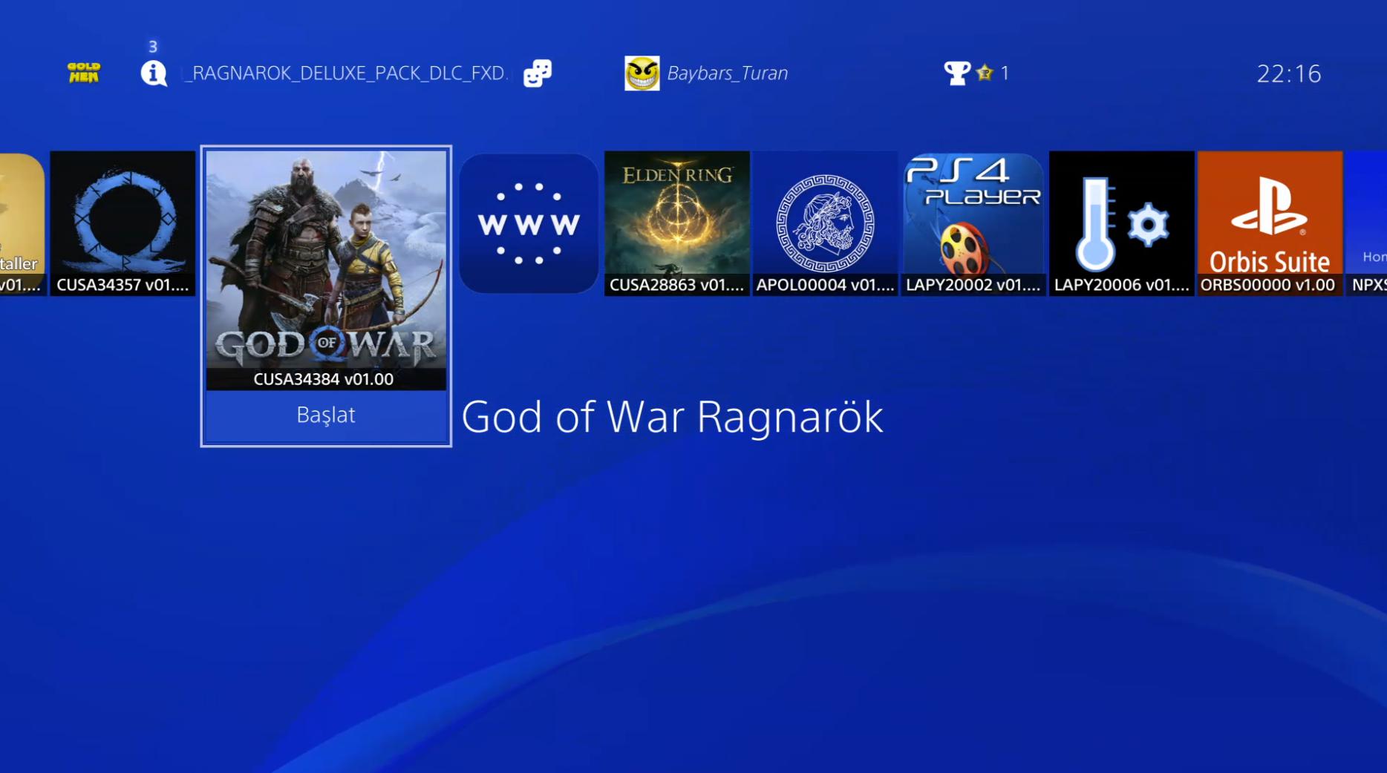Click the Baybars_Turan username
Screen dimensions: 1387x773
[x=727, y=73]
